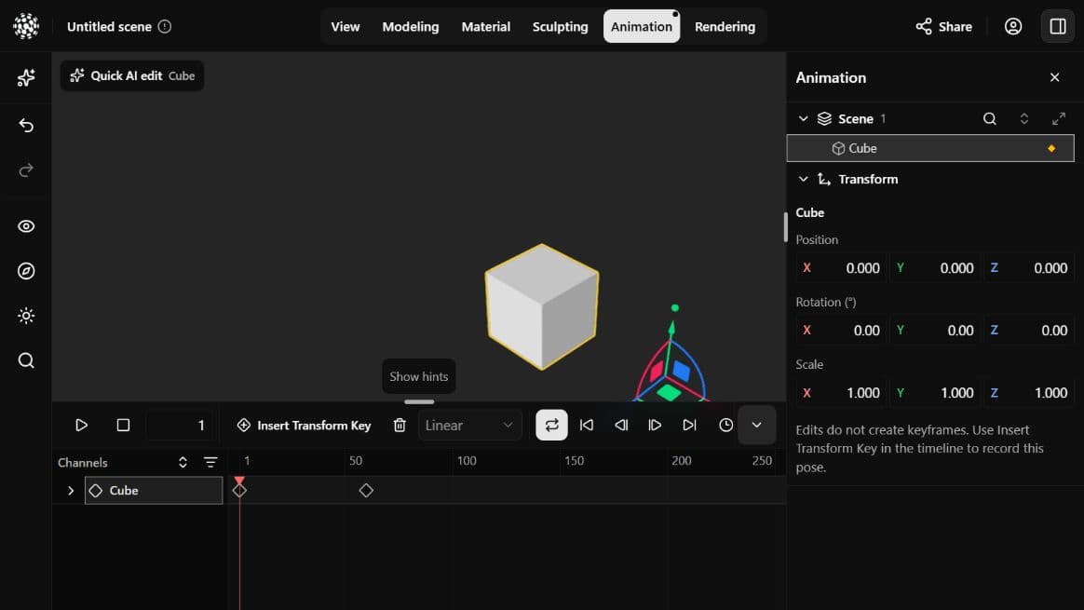Search the scene hierarchy
Image resolution: width=1084 pixels, height=610 pixels.
point(989,119)
